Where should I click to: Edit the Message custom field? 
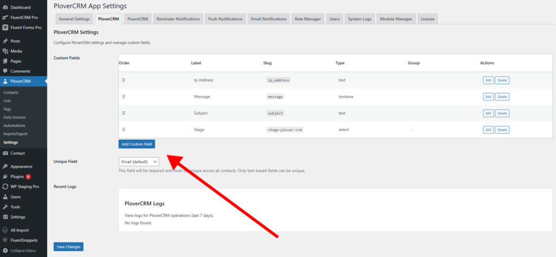point(488,97)
